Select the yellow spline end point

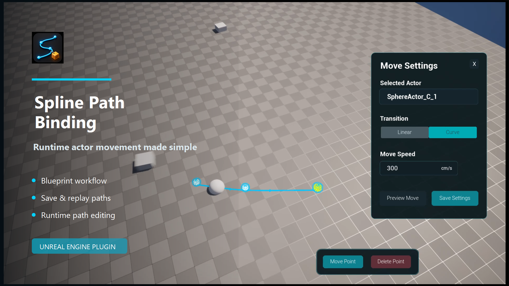318,187
